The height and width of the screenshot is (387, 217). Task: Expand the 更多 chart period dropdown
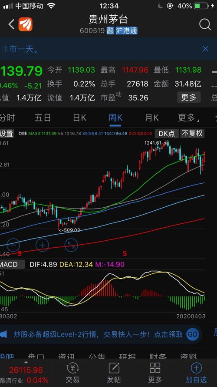click(188, 118)
